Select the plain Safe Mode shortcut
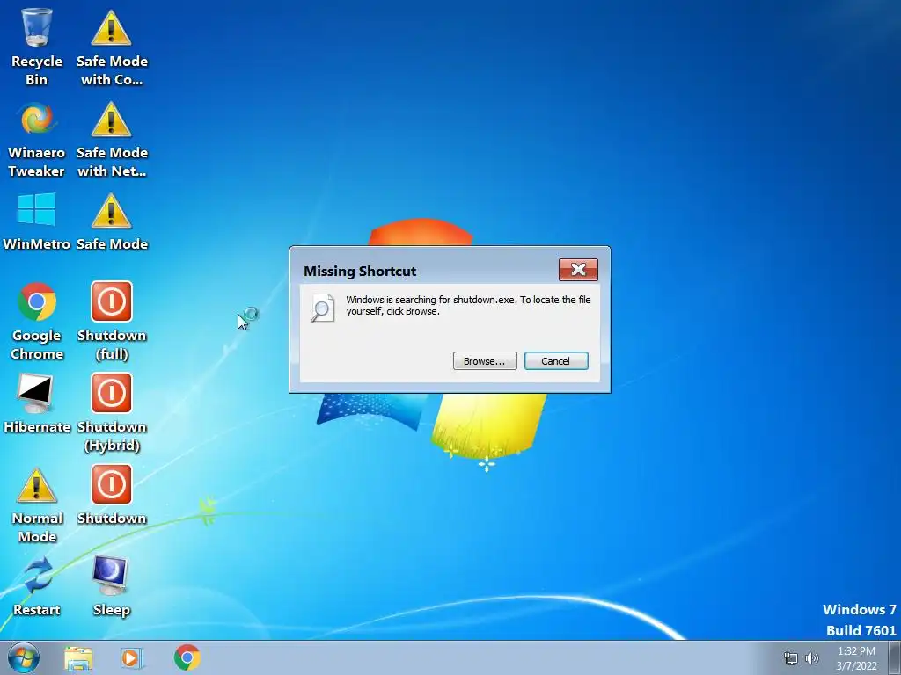Image resolution: width=901 pixels, height=675 pixels. pyautogui.click(x=112, y=221)
